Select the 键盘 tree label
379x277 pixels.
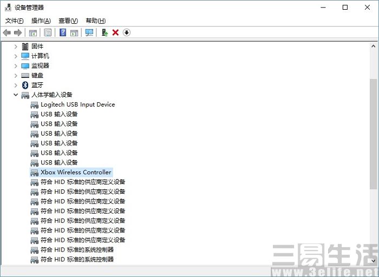(x=37, y=75)
